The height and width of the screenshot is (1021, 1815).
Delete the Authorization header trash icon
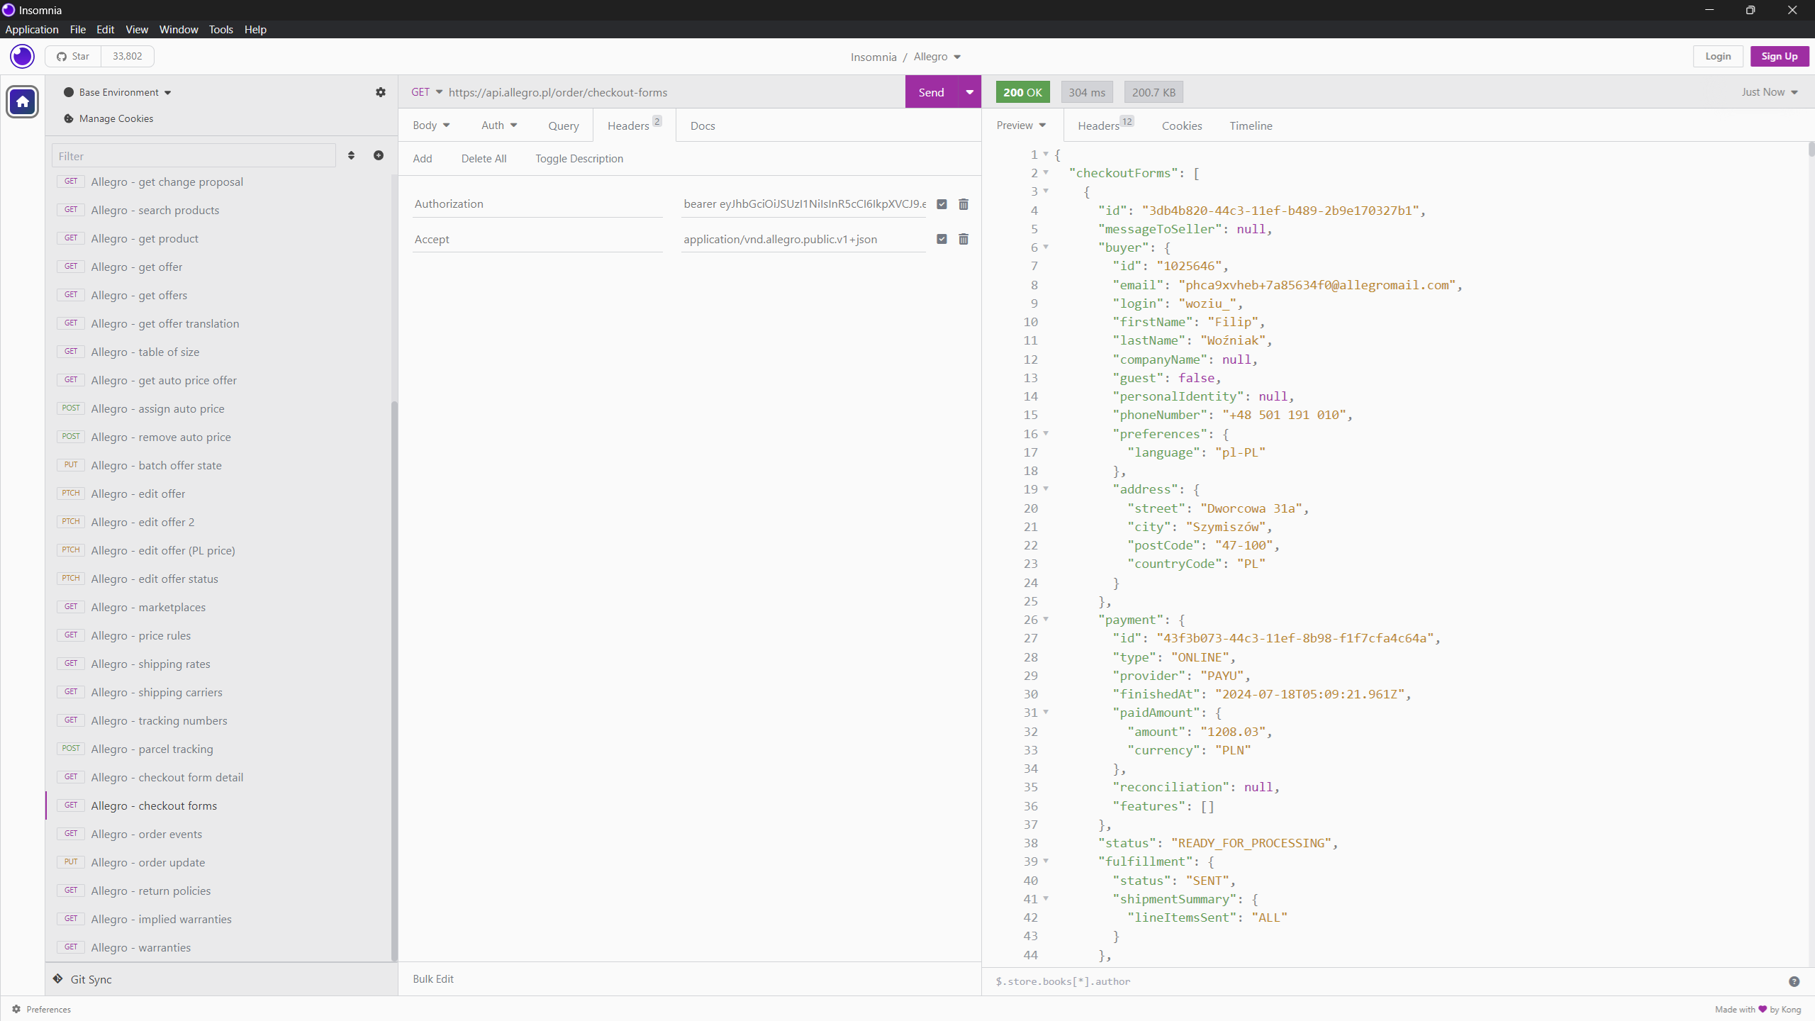pos(964,204)
